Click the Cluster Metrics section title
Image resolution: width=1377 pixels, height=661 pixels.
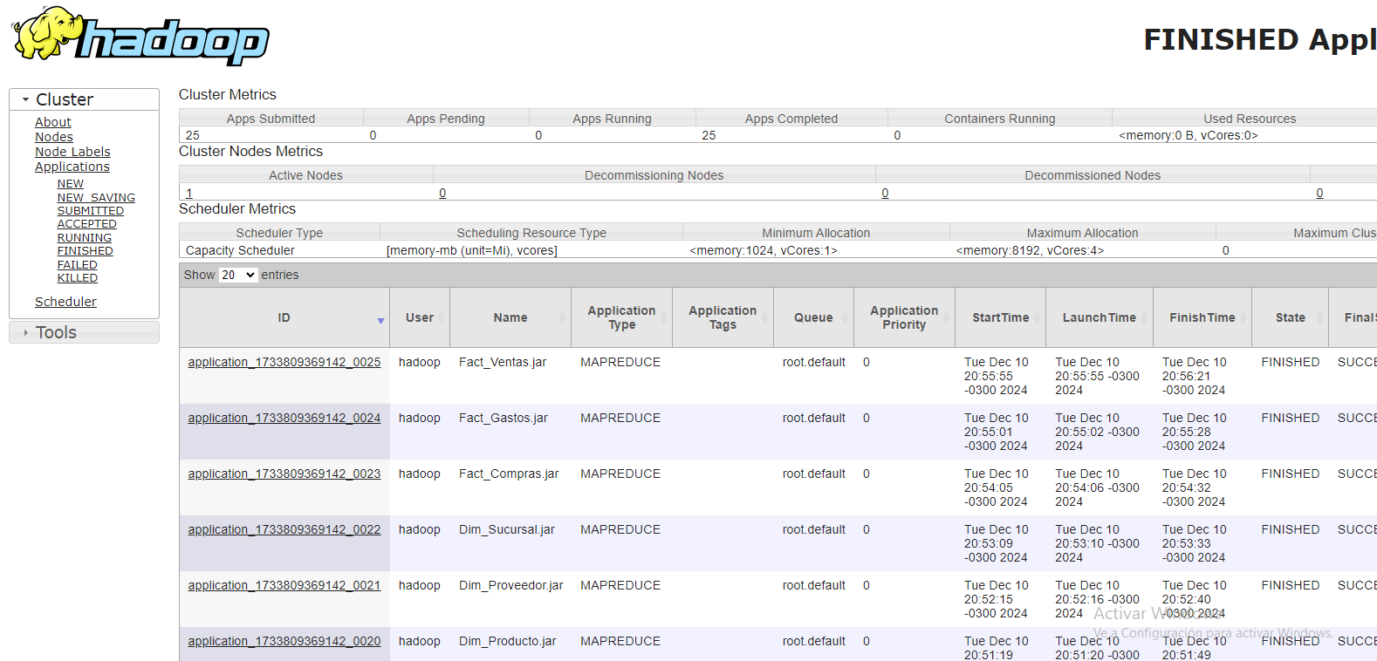coord(228,94)
